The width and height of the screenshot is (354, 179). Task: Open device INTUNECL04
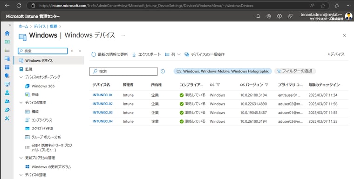click(x=102, y=121)
